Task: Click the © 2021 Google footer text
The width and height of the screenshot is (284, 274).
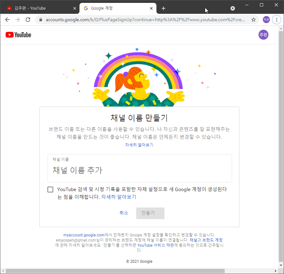Action: point(139,261)
